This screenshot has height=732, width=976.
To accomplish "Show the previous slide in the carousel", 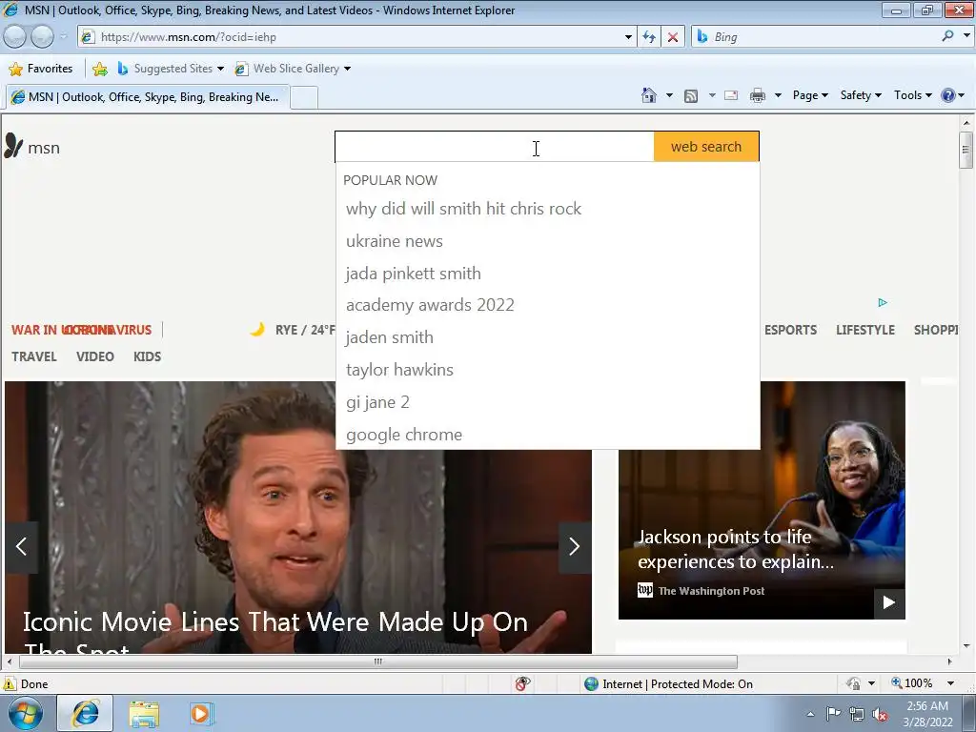I will pos(21,546).
